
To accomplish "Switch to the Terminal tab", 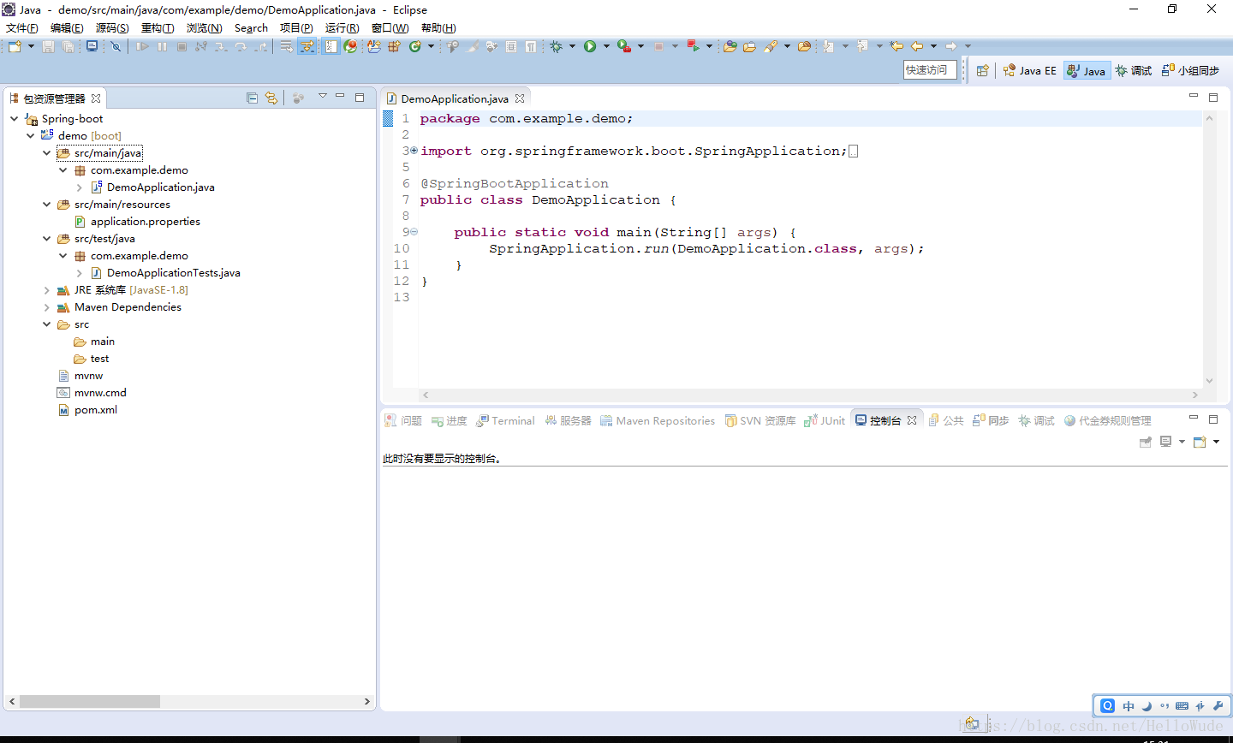I will click(x=505, y=420).
